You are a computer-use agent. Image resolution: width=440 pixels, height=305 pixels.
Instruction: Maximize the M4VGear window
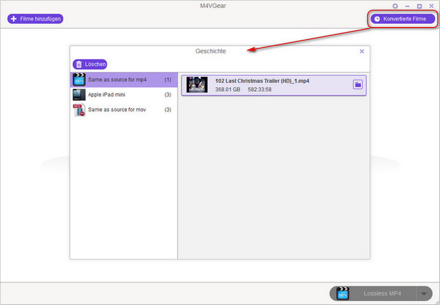(419, 6)
